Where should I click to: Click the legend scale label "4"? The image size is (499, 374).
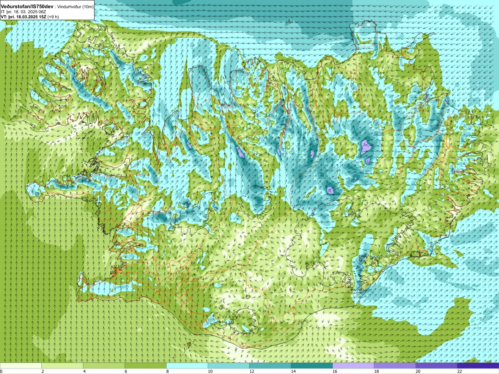[x=84, y=371]
